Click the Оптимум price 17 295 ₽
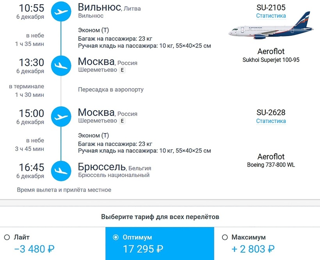Image resolution: width=320 pixels, height=260 pixels. click(143, 249)
